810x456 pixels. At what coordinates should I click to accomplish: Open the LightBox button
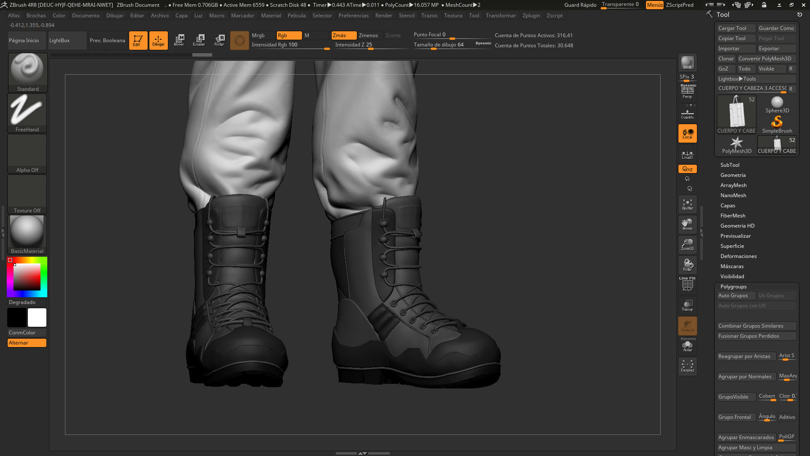[x=67, y=41]
